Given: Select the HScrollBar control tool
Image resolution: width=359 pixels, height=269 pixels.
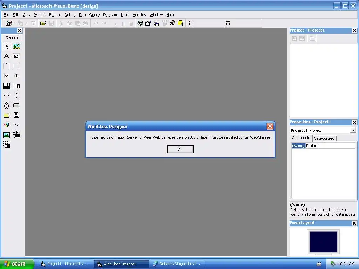Looking at the screenshot, I should (7, 96).
